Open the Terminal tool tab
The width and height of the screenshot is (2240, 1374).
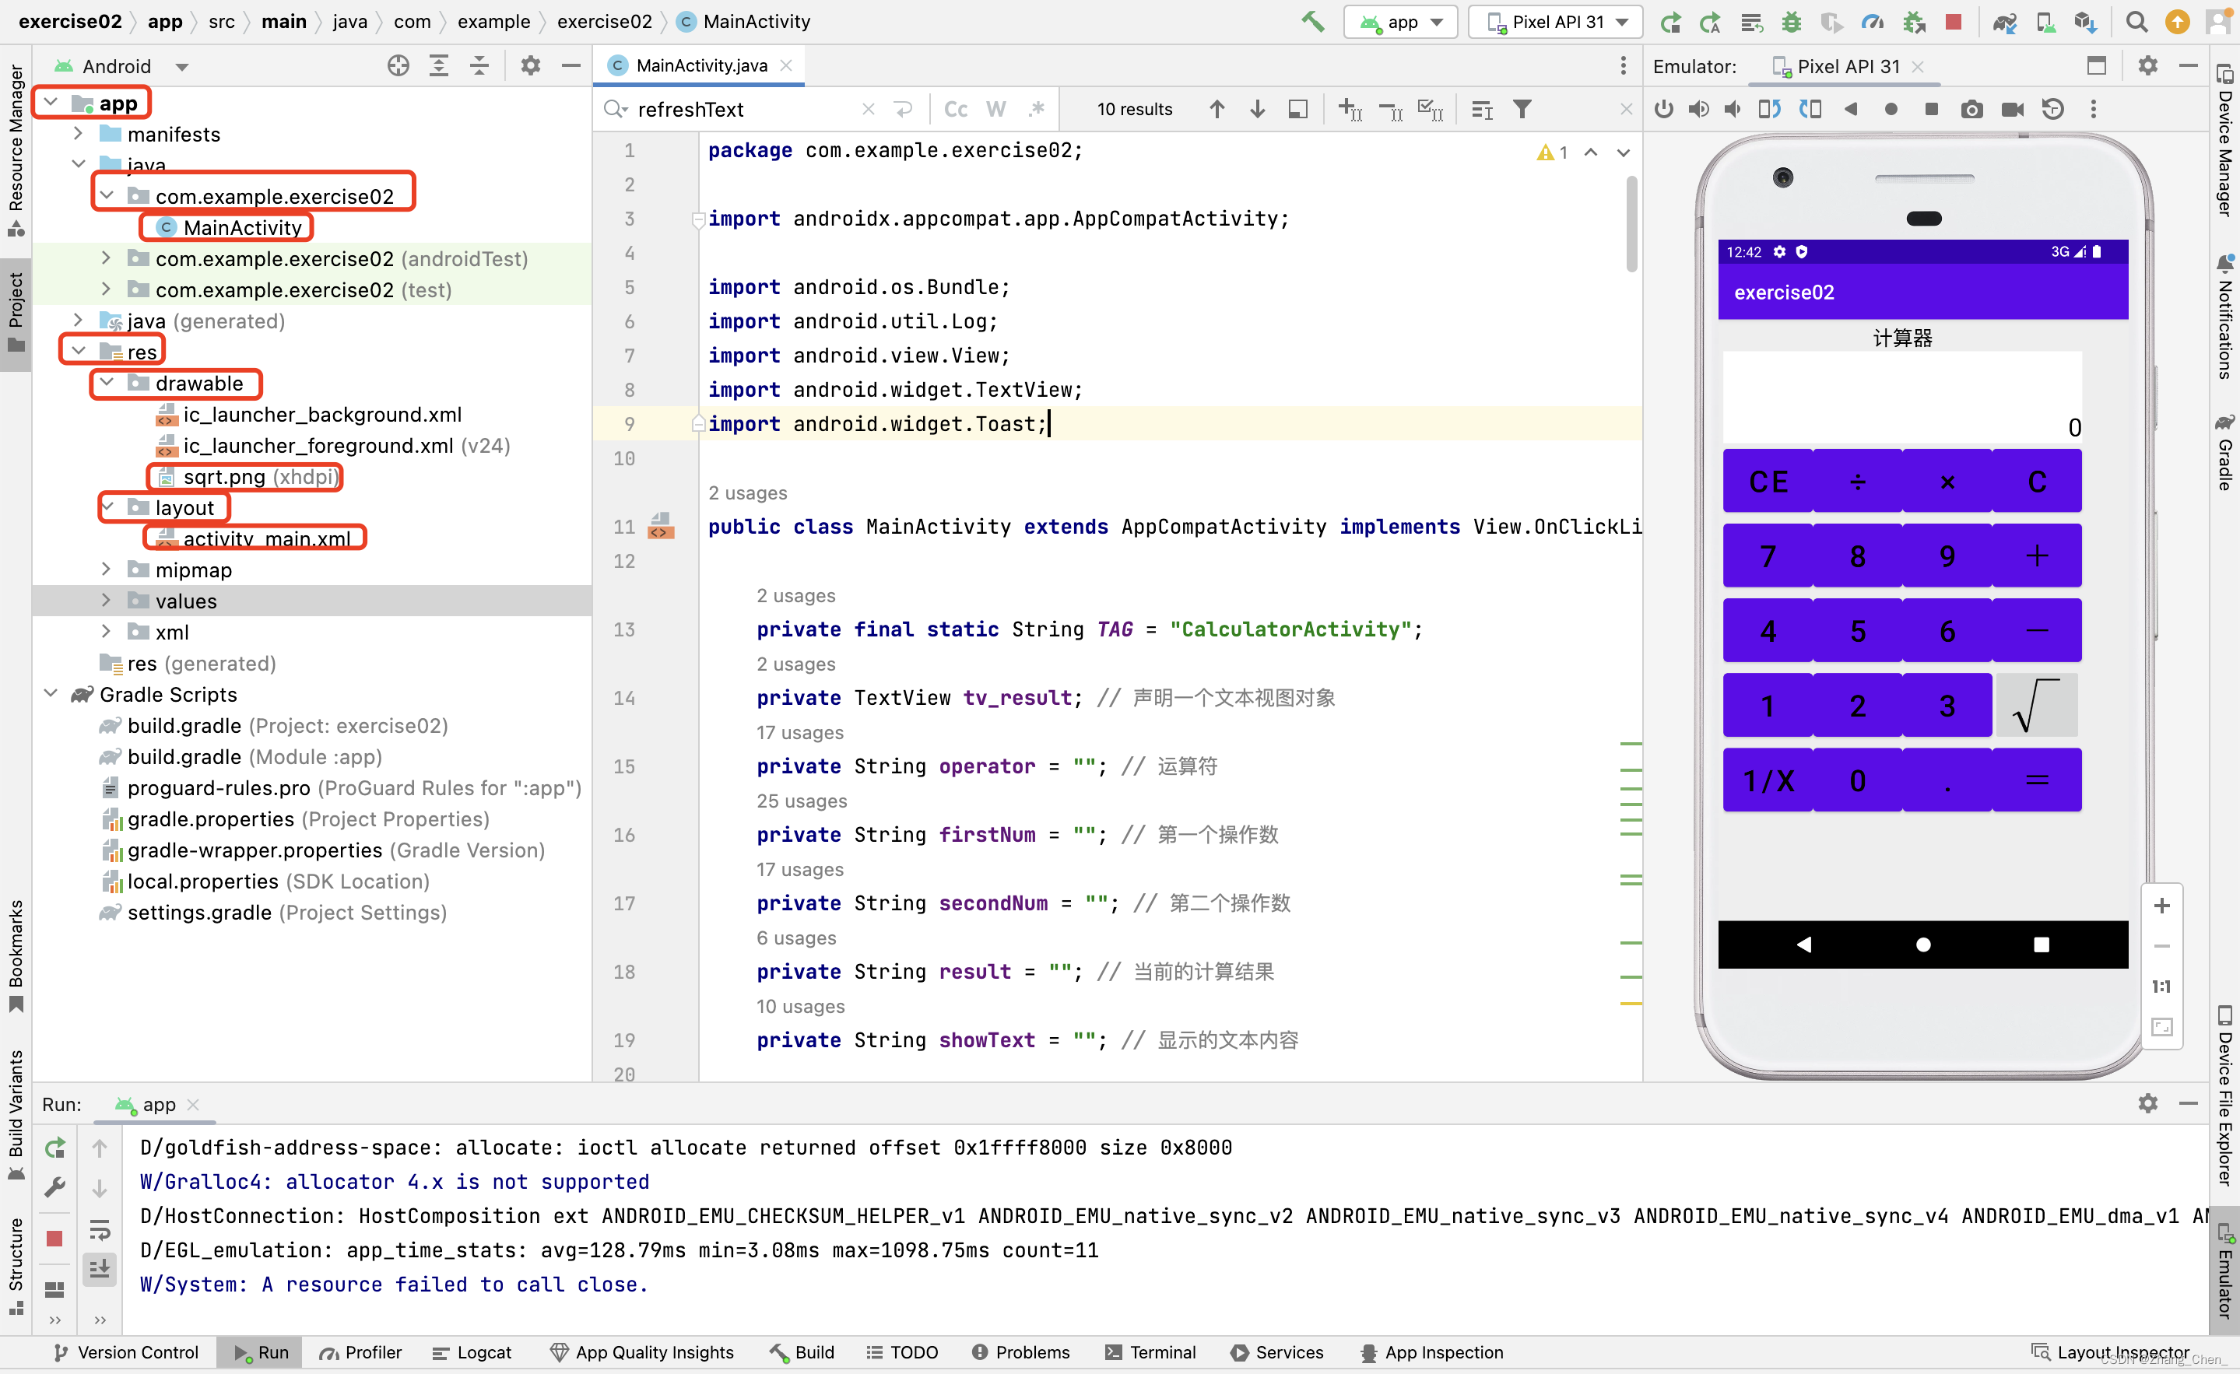tap(1150, 1352)
